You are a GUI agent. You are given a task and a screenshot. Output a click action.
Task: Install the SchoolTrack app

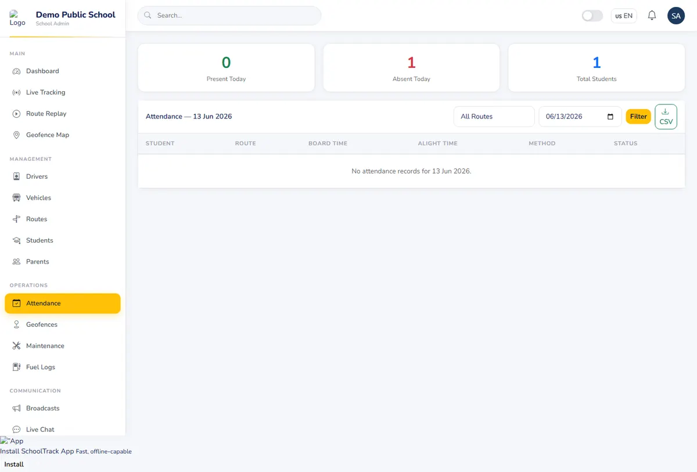pyautogui.click(x=14, y=464)
